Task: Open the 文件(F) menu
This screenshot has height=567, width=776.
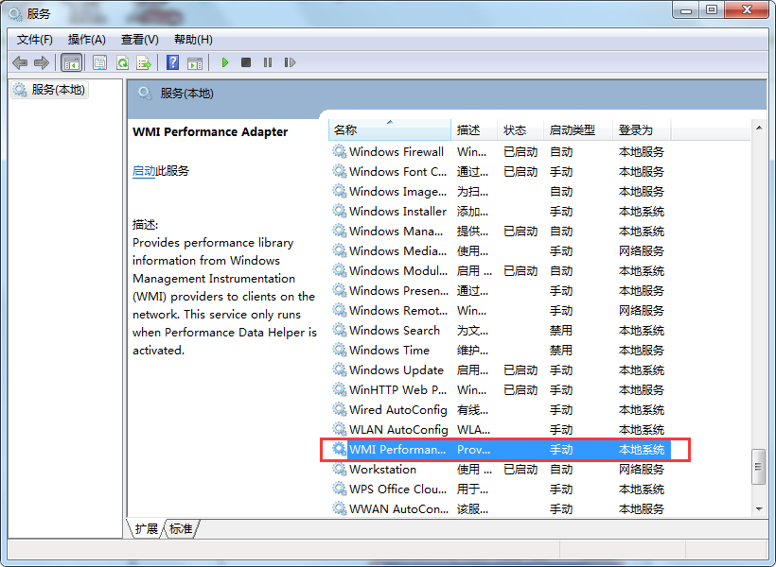Action: pyautogui.click(x=35, y=40)
